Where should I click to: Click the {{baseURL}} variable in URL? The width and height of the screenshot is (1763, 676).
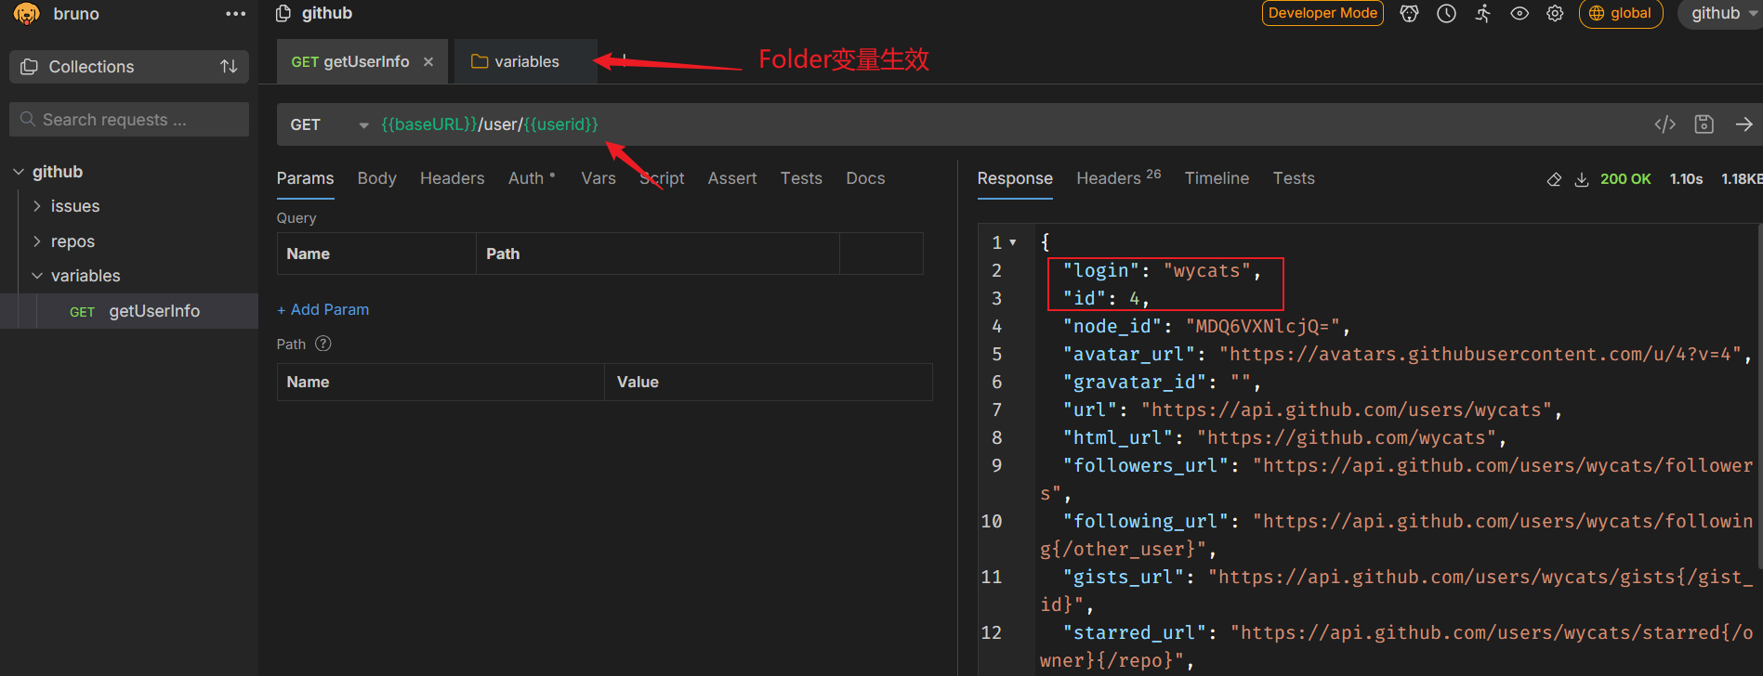coord(429,124)
